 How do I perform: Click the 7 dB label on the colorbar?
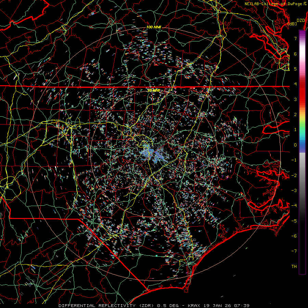295,38
